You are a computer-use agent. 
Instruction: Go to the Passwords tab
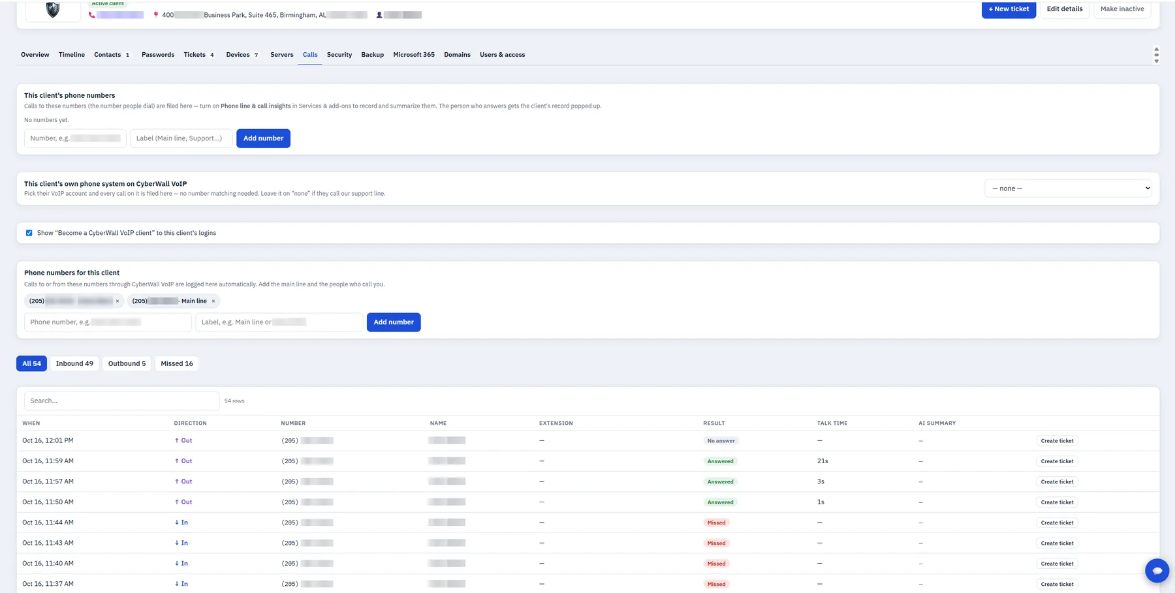coord(158,55)
